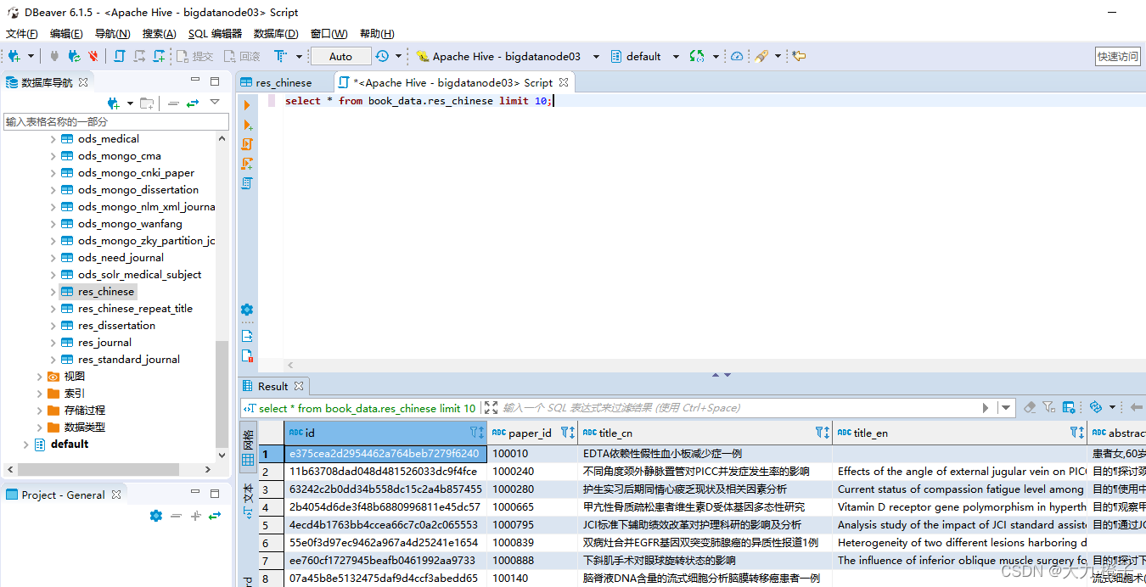Click the dashboard gauge toolbar icon
This screenshot has height=587, width=1146.
[x=737, y=56]
